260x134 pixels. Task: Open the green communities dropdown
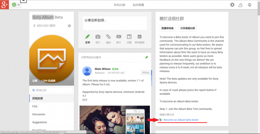point(16,5)
